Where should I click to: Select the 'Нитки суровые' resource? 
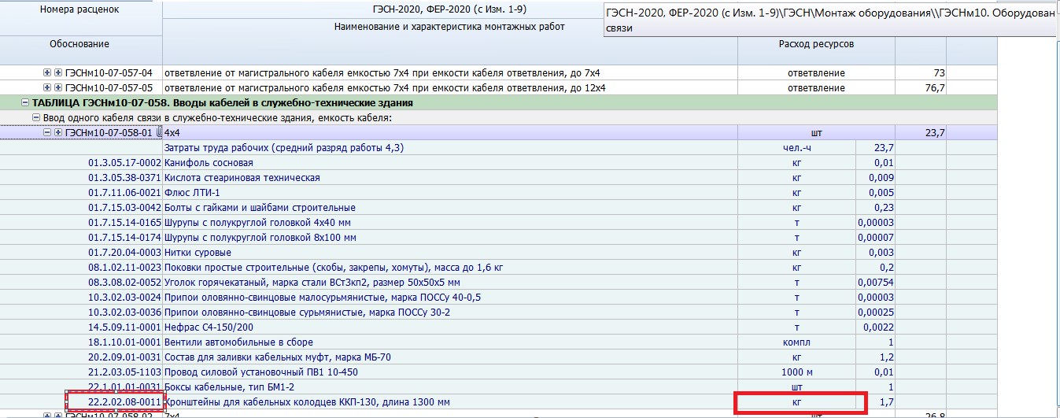(x=198, y=253)
